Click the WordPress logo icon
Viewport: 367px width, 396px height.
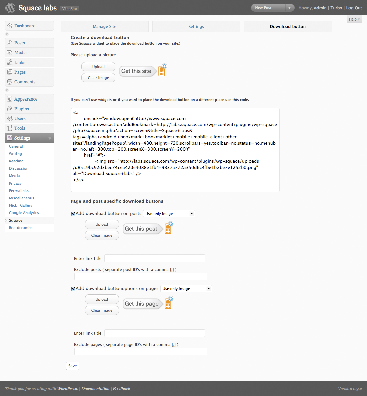tap(10, 8)
